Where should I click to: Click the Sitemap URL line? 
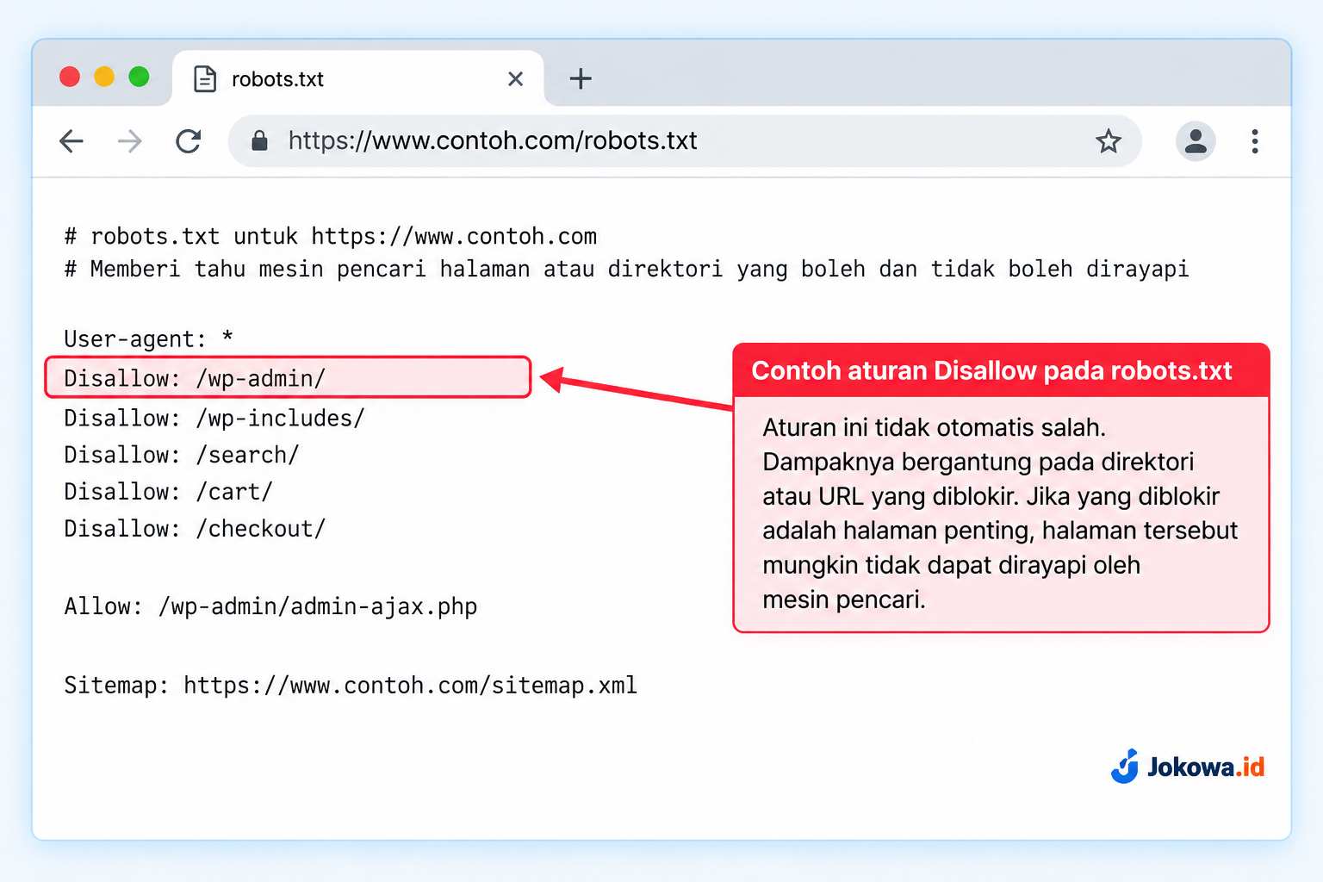click(351, 686)
